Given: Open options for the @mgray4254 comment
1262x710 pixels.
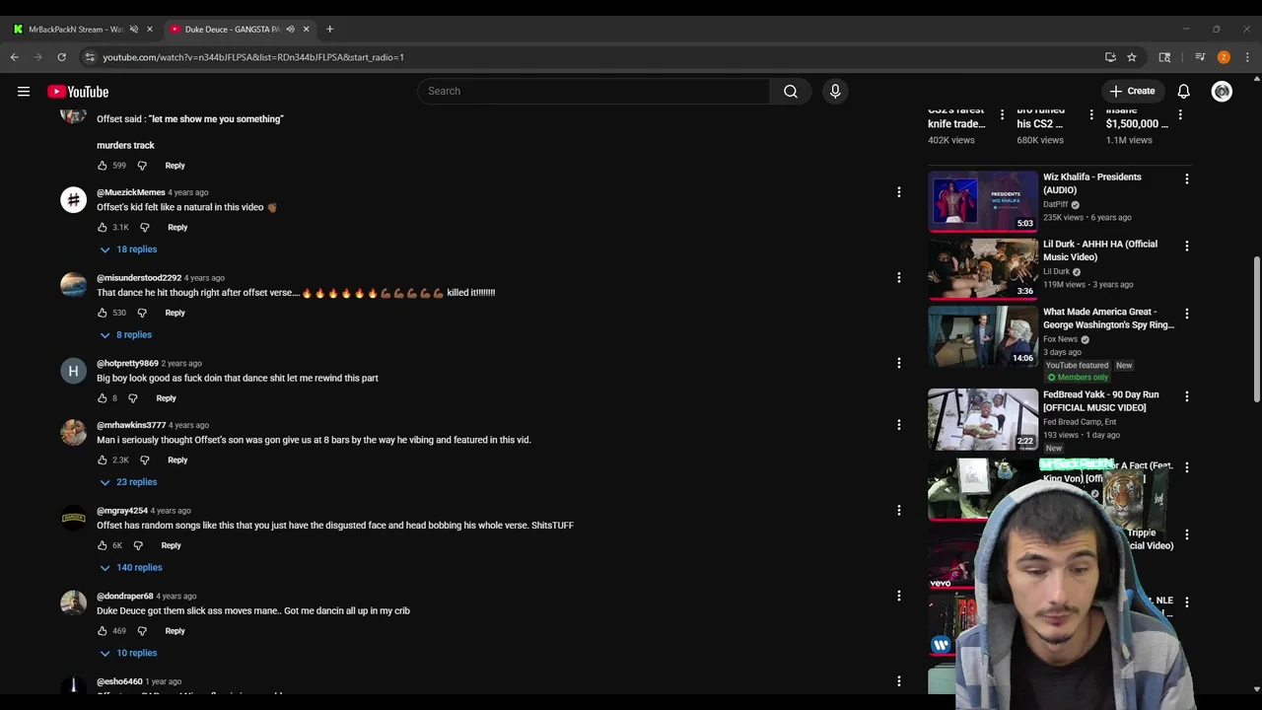Looking at the screenshot, I should click(x=898, y=511).
